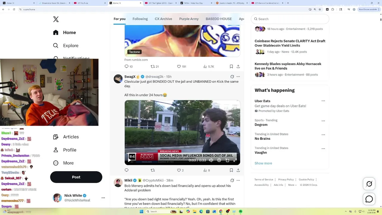
Task: Open a new browser tab
Action: click(288, 3)
